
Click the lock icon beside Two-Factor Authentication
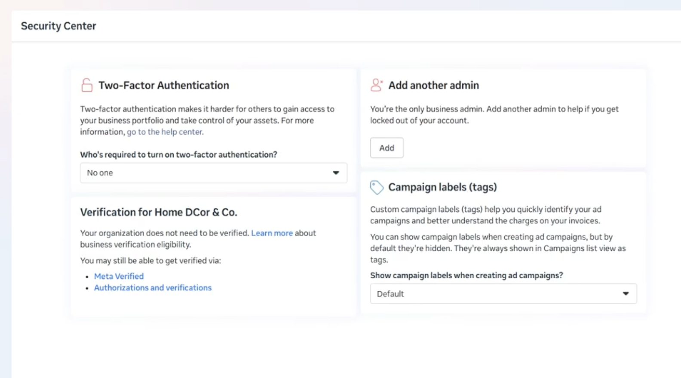[x=87, y=85]
